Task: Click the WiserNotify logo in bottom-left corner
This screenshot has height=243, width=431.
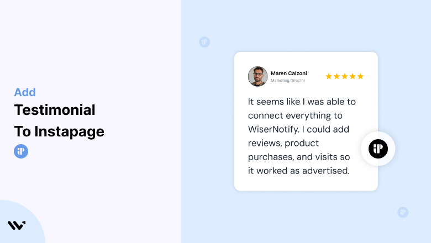Action: click(x=17, y=225)
